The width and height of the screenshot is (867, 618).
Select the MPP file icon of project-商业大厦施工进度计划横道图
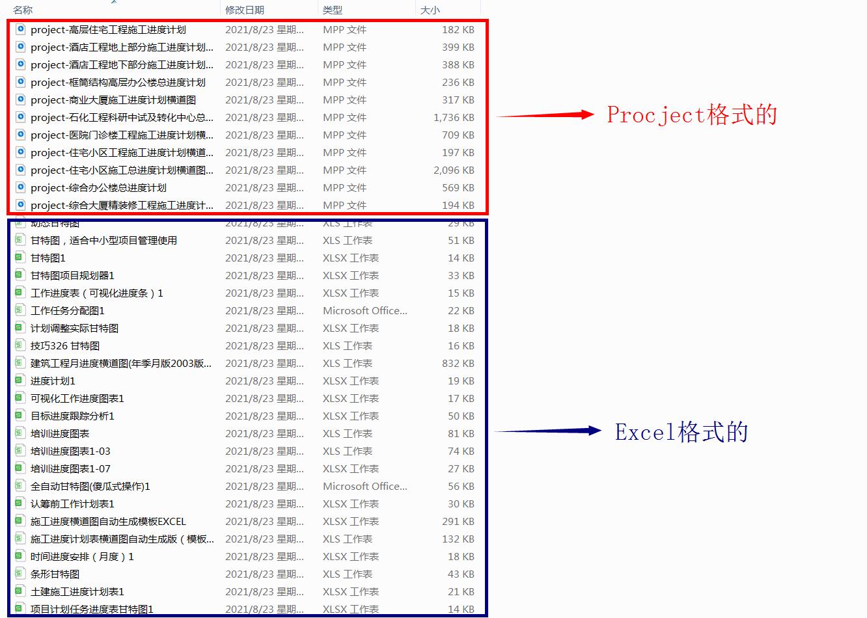pos(20,100)
